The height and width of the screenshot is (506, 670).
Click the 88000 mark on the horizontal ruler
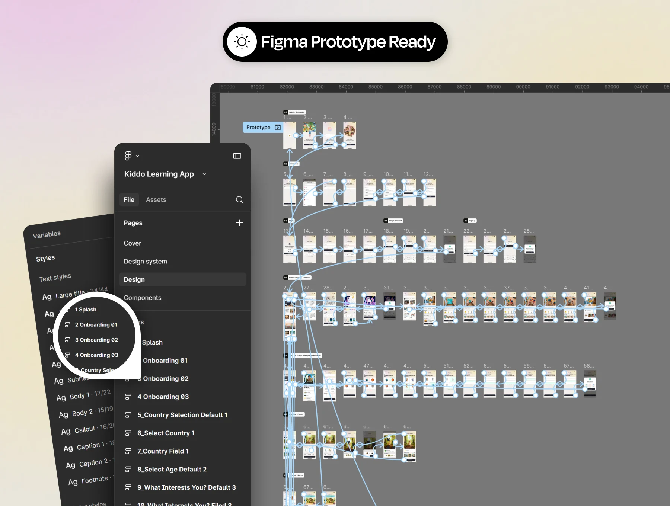[x=464, y=87]
